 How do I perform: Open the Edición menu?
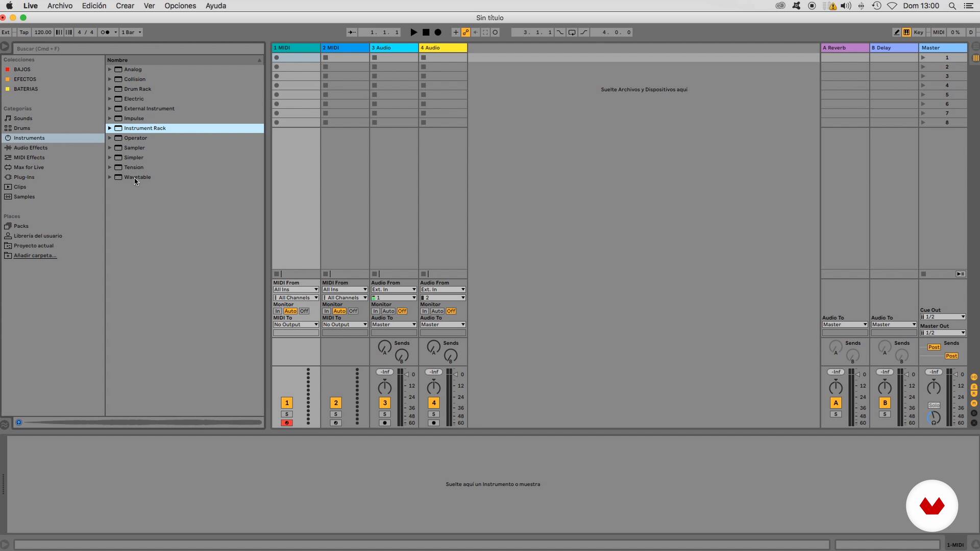pos(94,6)
